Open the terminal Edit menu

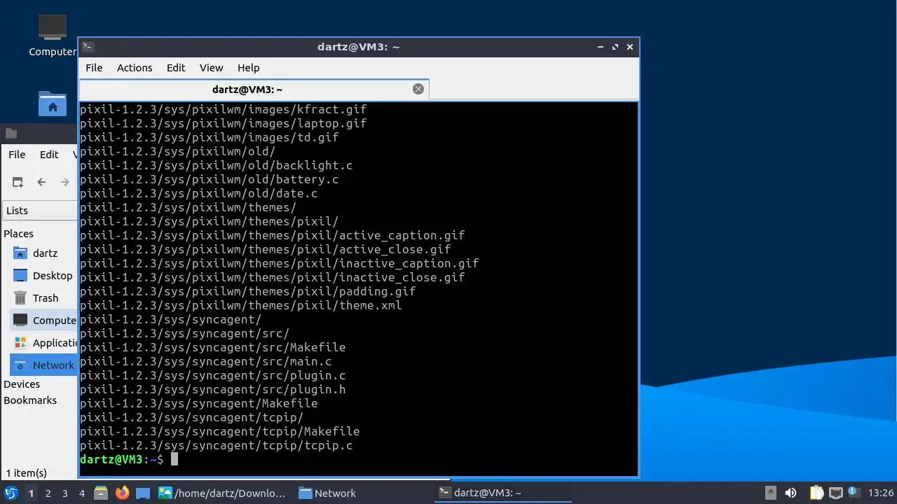(x=176, y=68)
